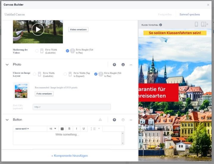Open the text color swatch
Viewport: 214px width, 164px height.
(x=62, y=129)
